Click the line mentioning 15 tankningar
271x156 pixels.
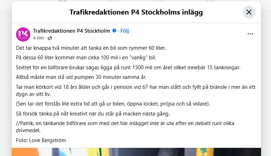point(128,68)
